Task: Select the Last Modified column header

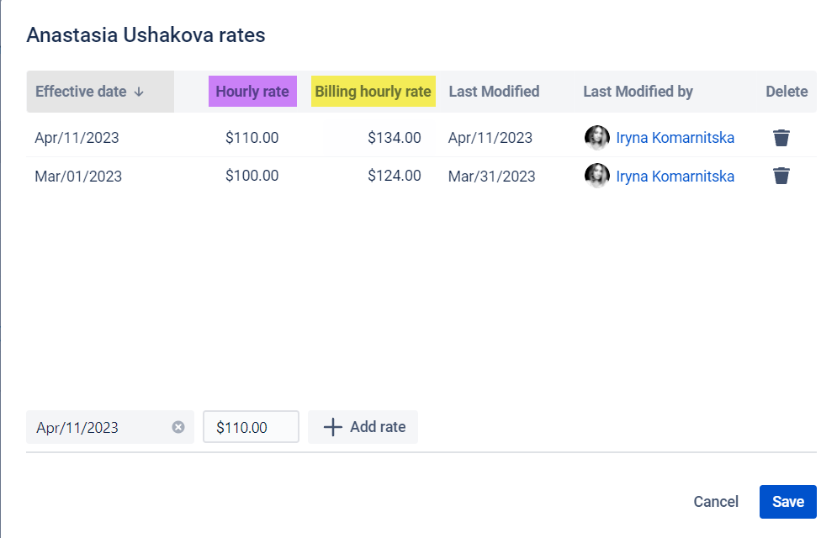Action: pos(493,91)
